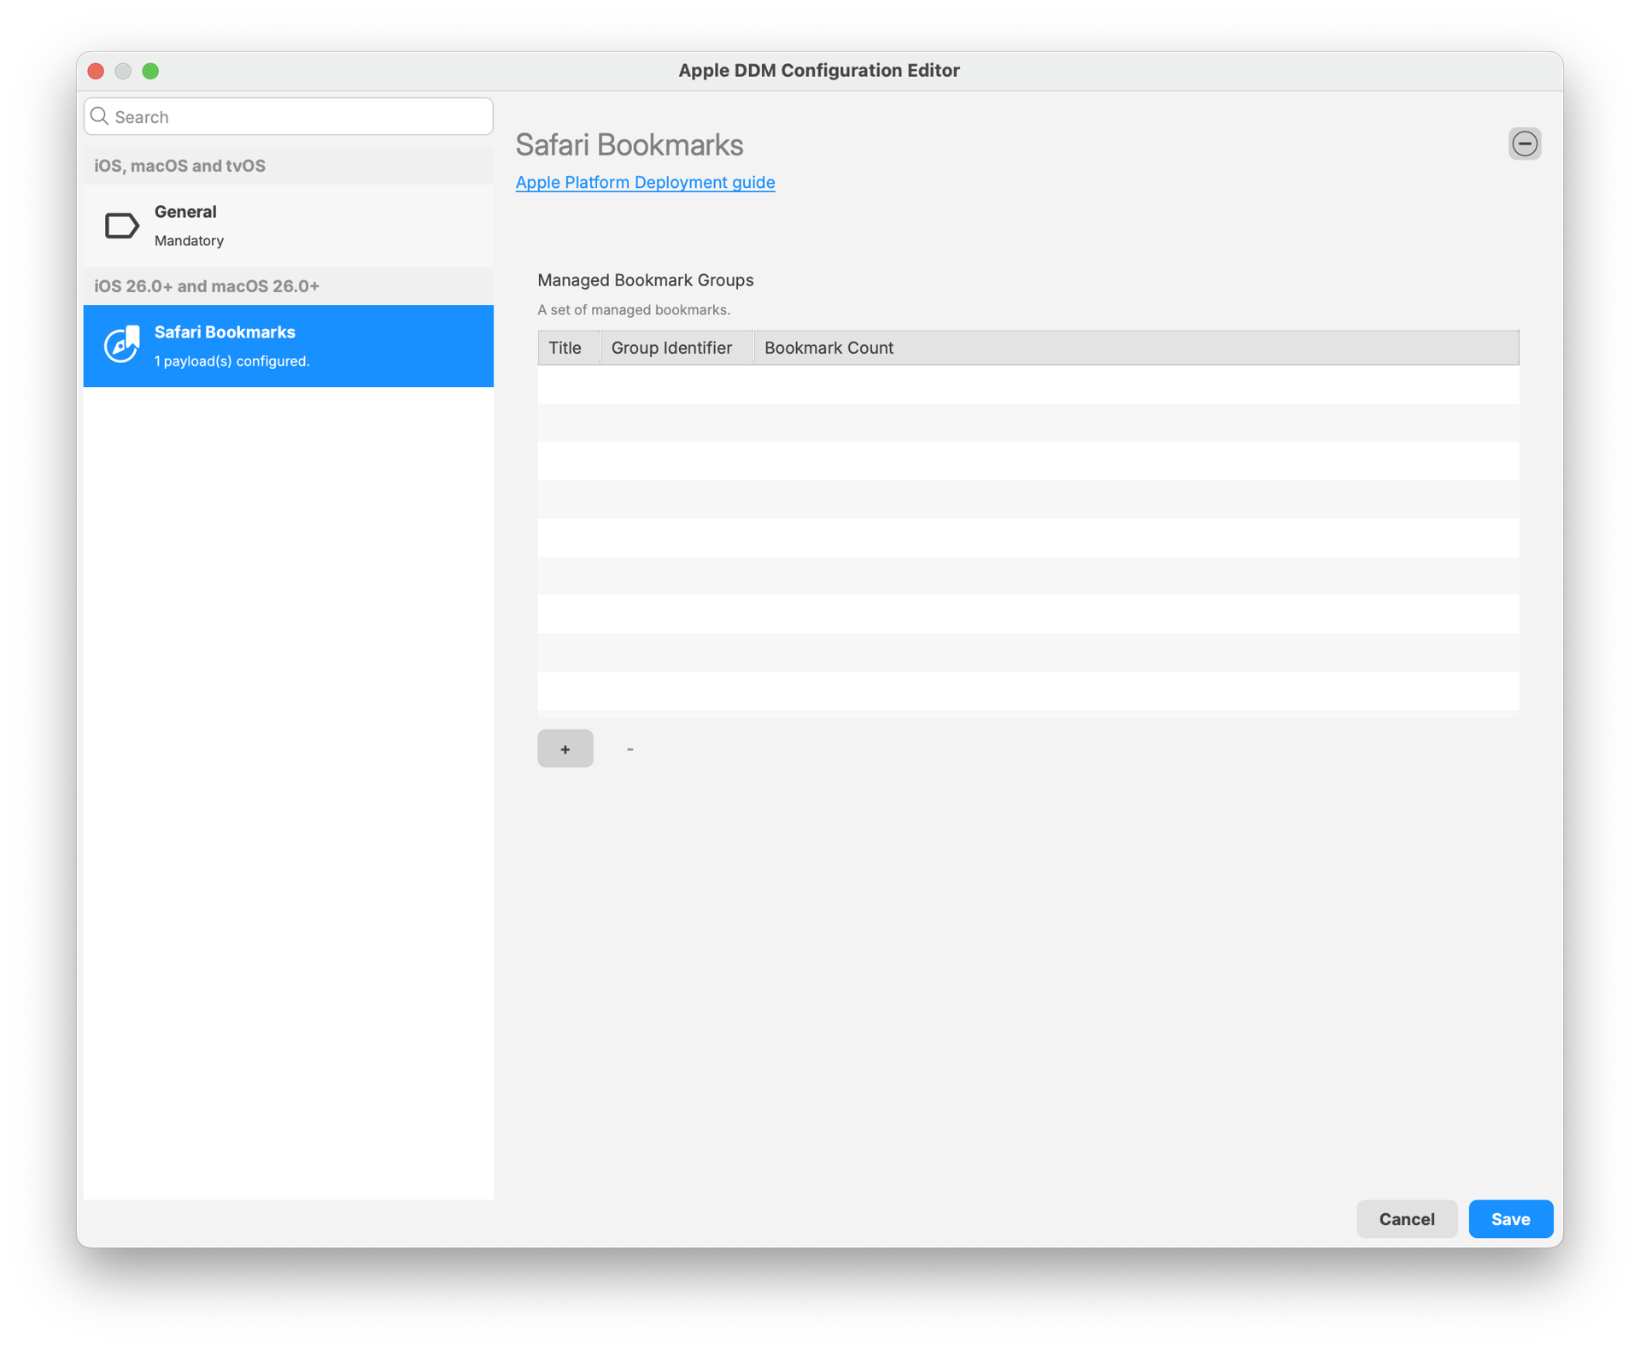Click into the Search field
Screen dimensions: 1640x1349
[x=299, y=116]
